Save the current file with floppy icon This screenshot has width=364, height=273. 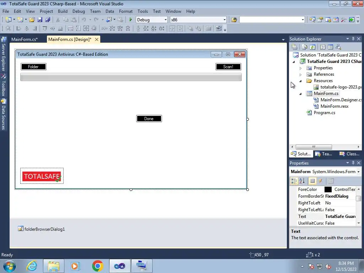[40, 20]
